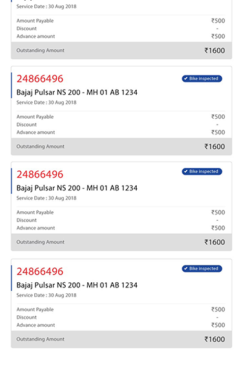The height and width of the screenshot is (372, 242).
Task: Tap Bike inspected badge on the middle full card
Action: pos(202,172)
